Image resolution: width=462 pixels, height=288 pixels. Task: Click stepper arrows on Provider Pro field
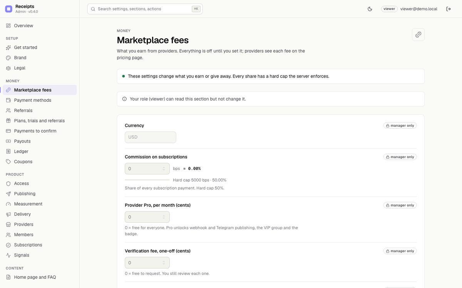[x=164, y=217]
